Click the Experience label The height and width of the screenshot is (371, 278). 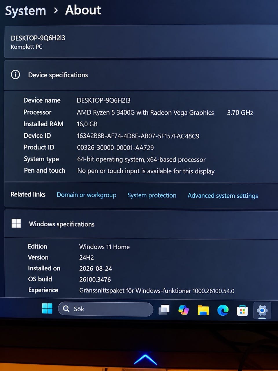coord(43,290)
